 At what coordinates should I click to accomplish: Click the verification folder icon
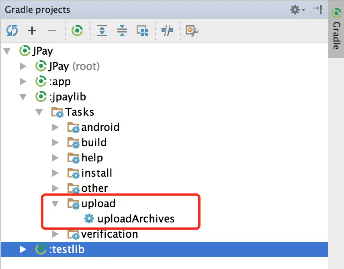click(73, 234)
